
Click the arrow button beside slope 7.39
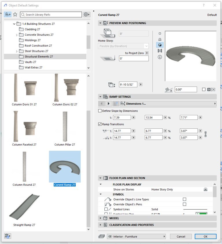[x=134, y=117]
